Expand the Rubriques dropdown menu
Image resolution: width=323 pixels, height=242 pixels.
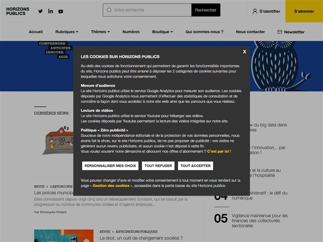pos(67,32)
